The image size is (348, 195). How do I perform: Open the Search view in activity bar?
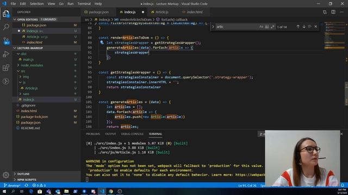point(6,27)
